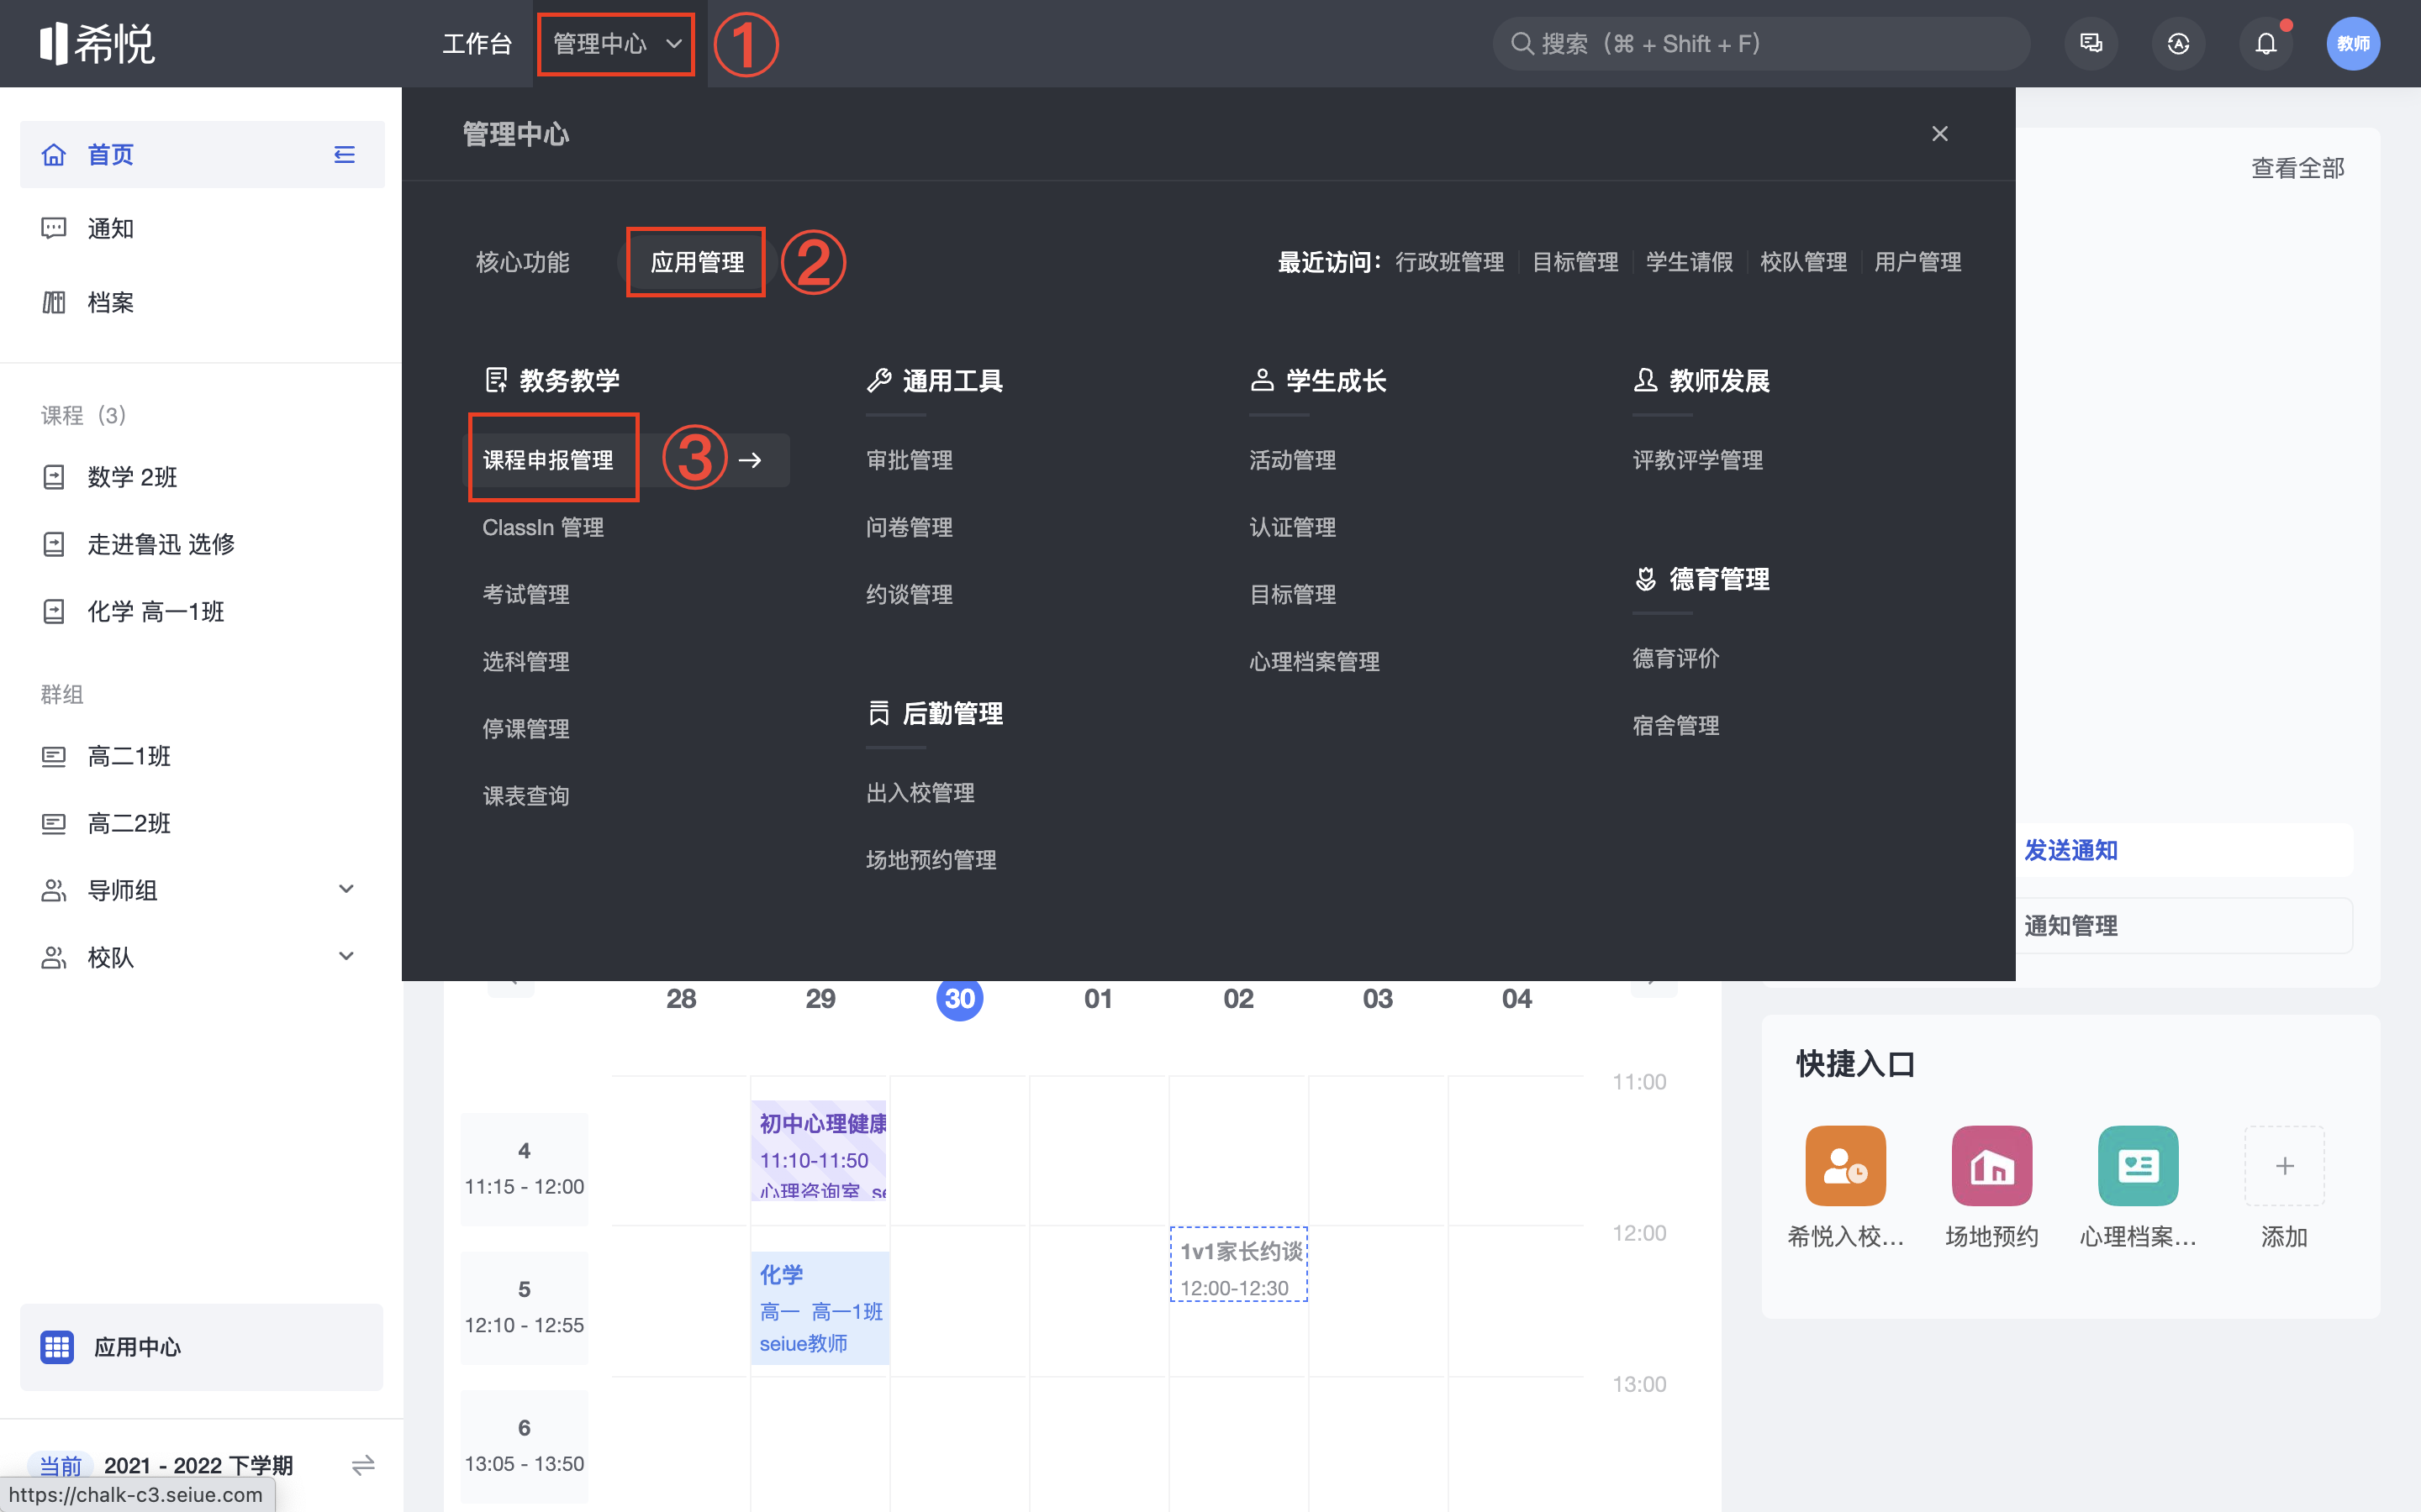Open recent 行政班管理 link

(1449, 262)
